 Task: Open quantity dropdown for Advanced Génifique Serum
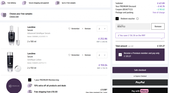pos(102,29)
